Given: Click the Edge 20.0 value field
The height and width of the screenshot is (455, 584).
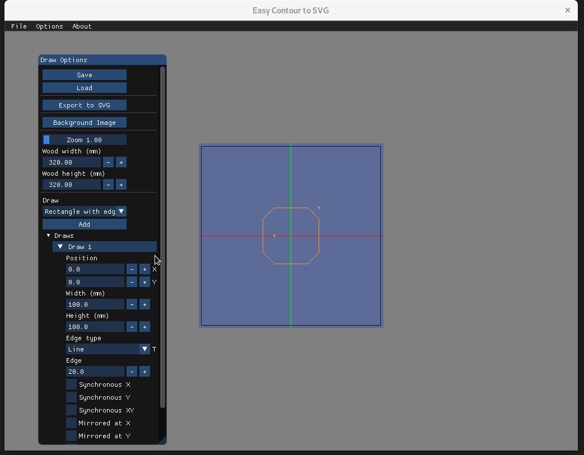Looking at the screenshot, I should click(95, 371).
